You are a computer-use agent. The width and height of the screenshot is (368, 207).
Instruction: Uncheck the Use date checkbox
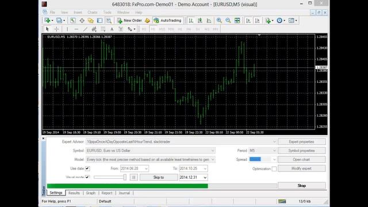pyautogui.click(x=87, y=168)
